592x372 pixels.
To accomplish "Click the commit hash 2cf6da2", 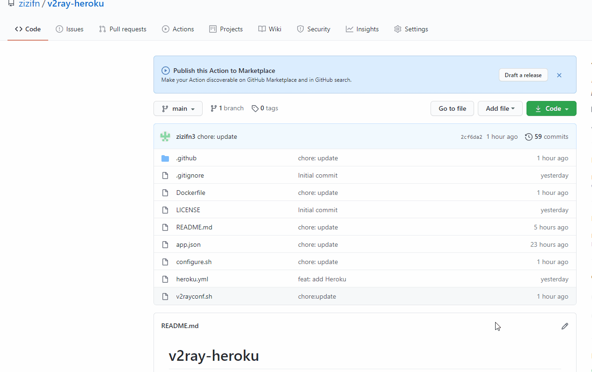I will click(x=471, y=136).
